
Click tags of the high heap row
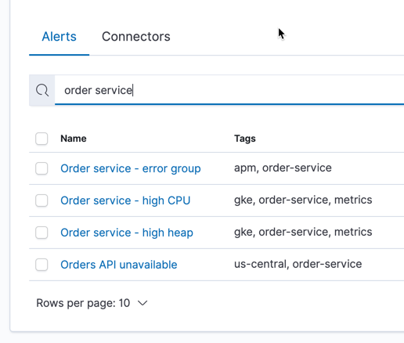[303, 232]
